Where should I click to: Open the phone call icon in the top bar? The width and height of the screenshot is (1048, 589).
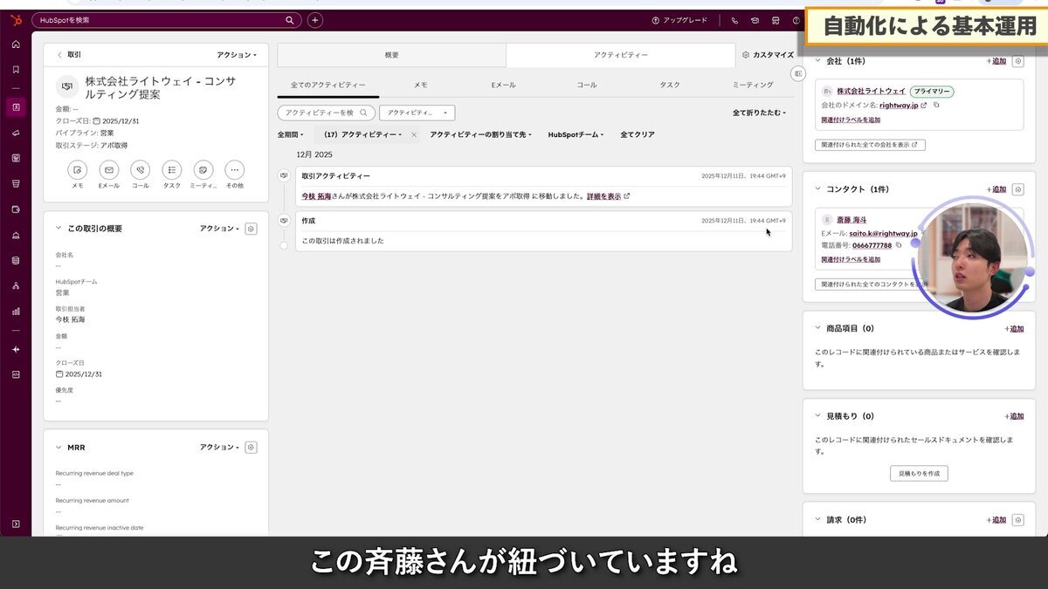coord(734,19)
